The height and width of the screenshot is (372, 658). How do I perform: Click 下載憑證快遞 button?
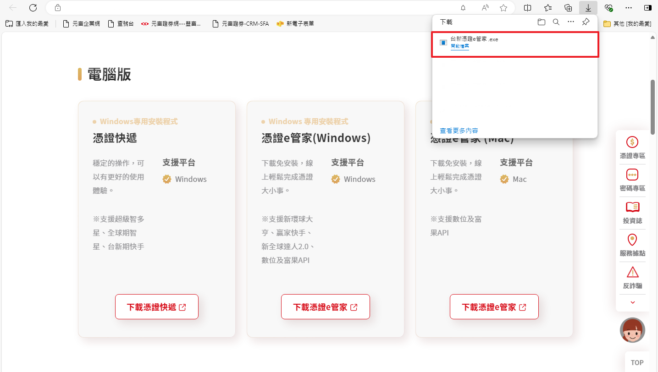click(x=156, y=307)
